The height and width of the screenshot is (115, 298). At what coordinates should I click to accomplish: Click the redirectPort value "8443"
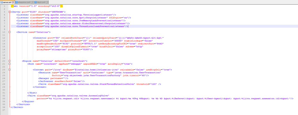click(x=160, y=44)
